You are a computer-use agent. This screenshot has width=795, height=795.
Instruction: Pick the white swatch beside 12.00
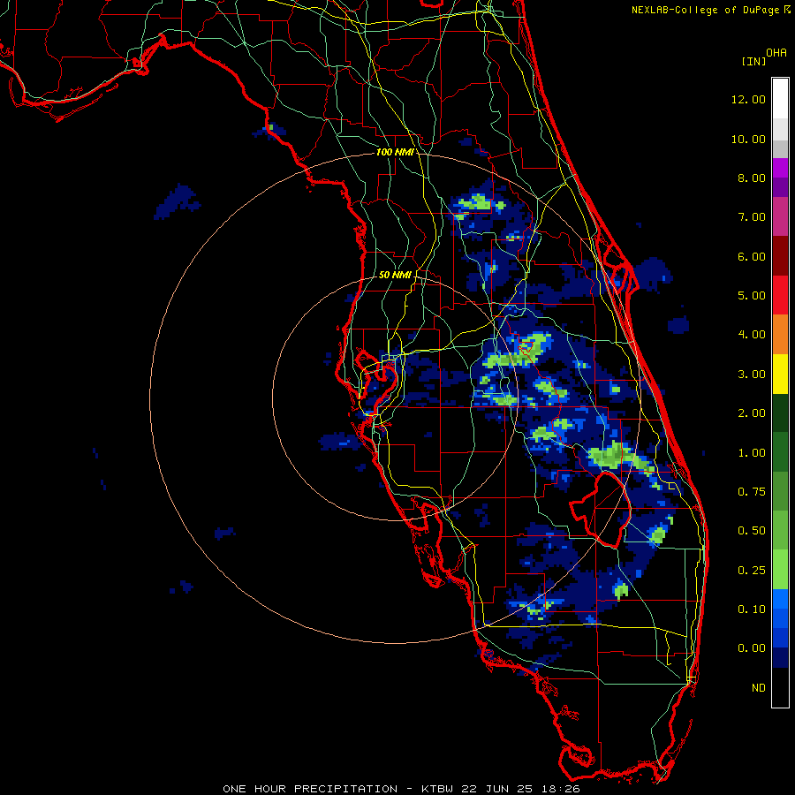(780, 99)
